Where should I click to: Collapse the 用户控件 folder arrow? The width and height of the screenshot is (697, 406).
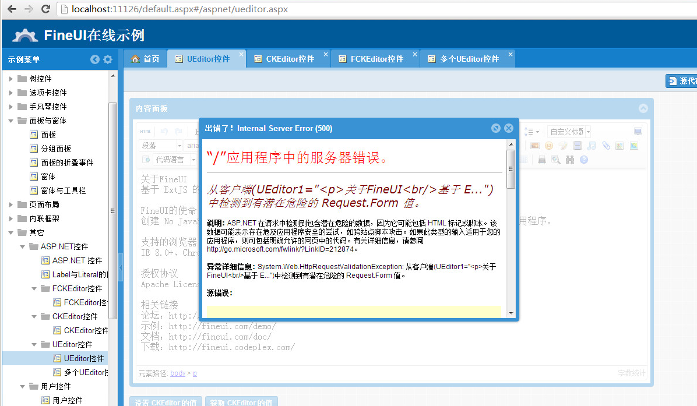23,386
